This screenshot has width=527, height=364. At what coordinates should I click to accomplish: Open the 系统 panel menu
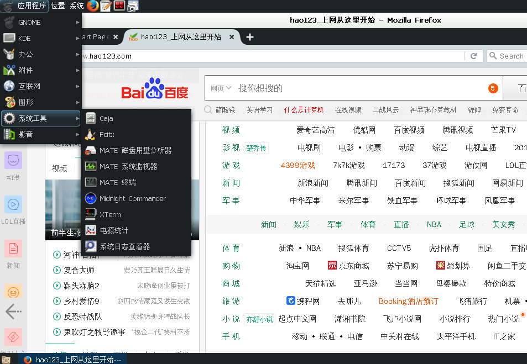click(76, 6)
